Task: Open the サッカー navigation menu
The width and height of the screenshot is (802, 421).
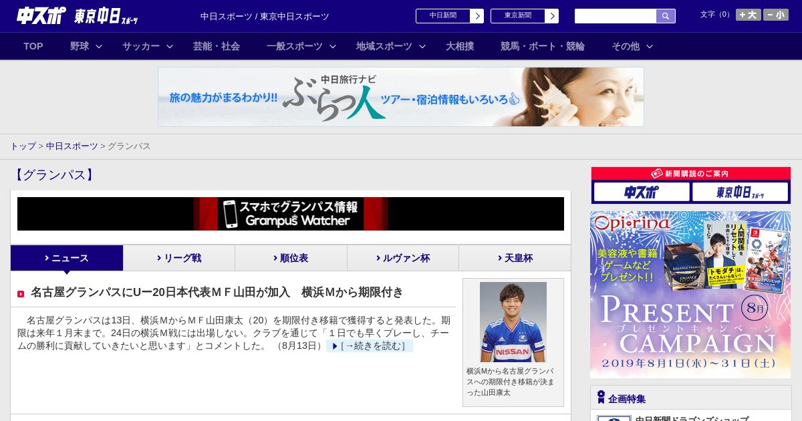Action: point(141,46)
